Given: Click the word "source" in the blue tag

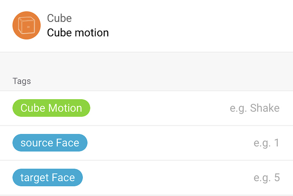Looking at the screenshot, I should tap(37, 143).
